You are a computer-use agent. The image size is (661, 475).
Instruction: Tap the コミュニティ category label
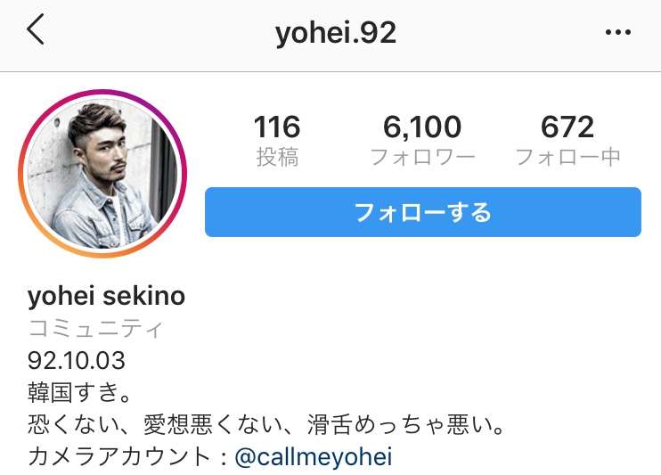95,328
